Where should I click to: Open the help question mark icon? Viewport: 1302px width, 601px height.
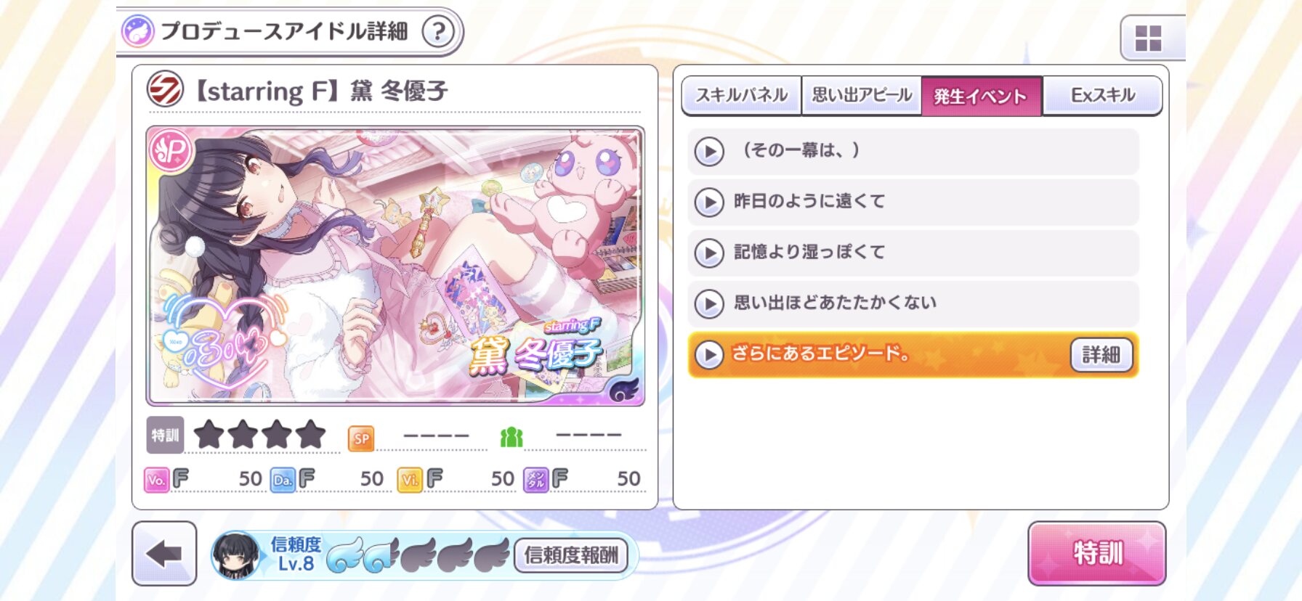coord(438,32)
